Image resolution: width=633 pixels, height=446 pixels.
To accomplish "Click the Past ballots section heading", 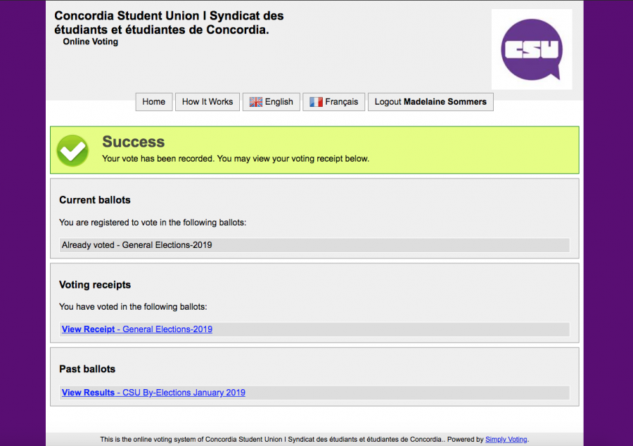I will [x=87, y=369].
